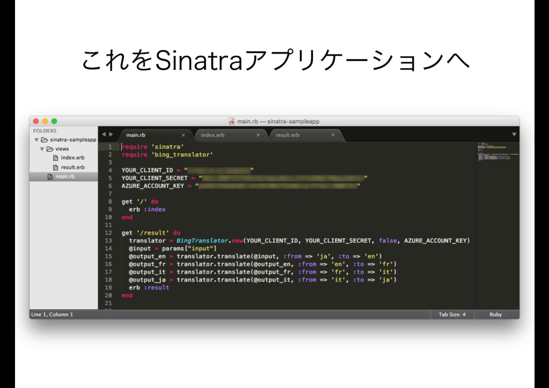Close the index.erb tab
Image resolution: width=549 pixels, height=388 pixels.
coord(258,135)
